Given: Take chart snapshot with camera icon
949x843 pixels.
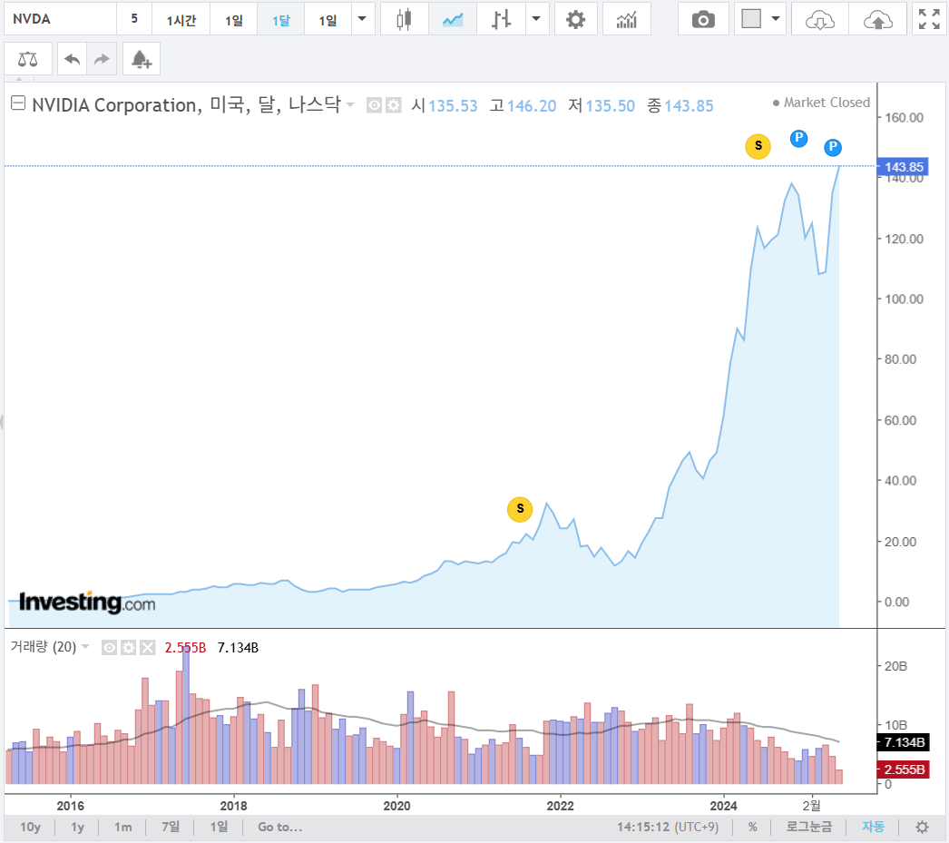Looking at the screenshot, I should [x=703, y=19].
